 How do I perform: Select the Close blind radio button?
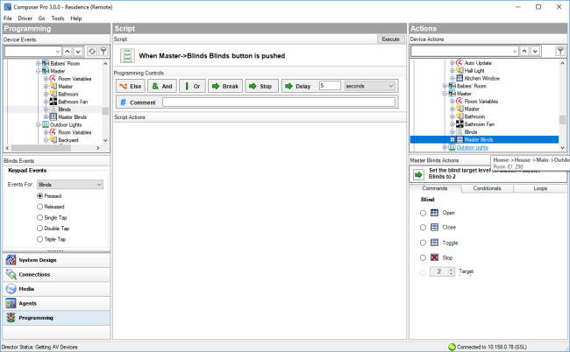[423, 228]
